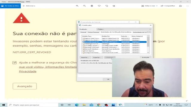Open Google Chrome from taskbar
This screenshot has height=107, width=191.
pyautogui.click(x=99, y=105)
